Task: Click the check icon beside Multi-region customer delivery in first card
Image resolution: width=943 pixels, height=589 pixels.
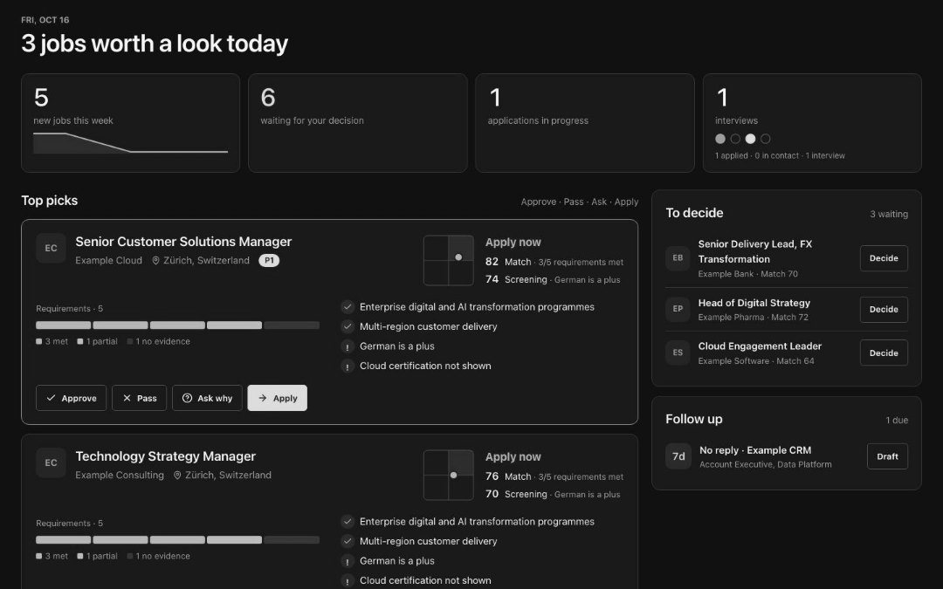Action: pos(347,327)
